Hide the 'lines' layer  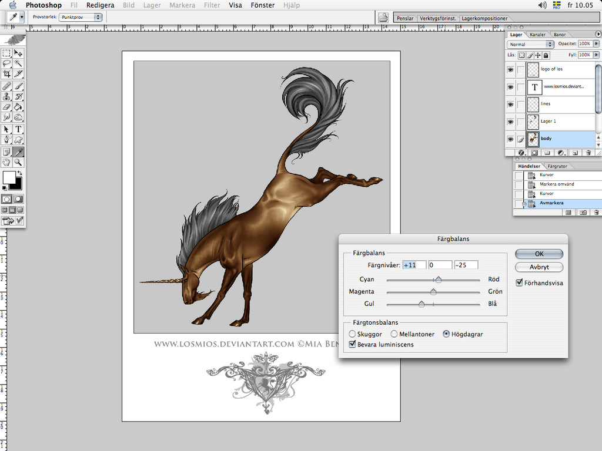click(510, 105)
